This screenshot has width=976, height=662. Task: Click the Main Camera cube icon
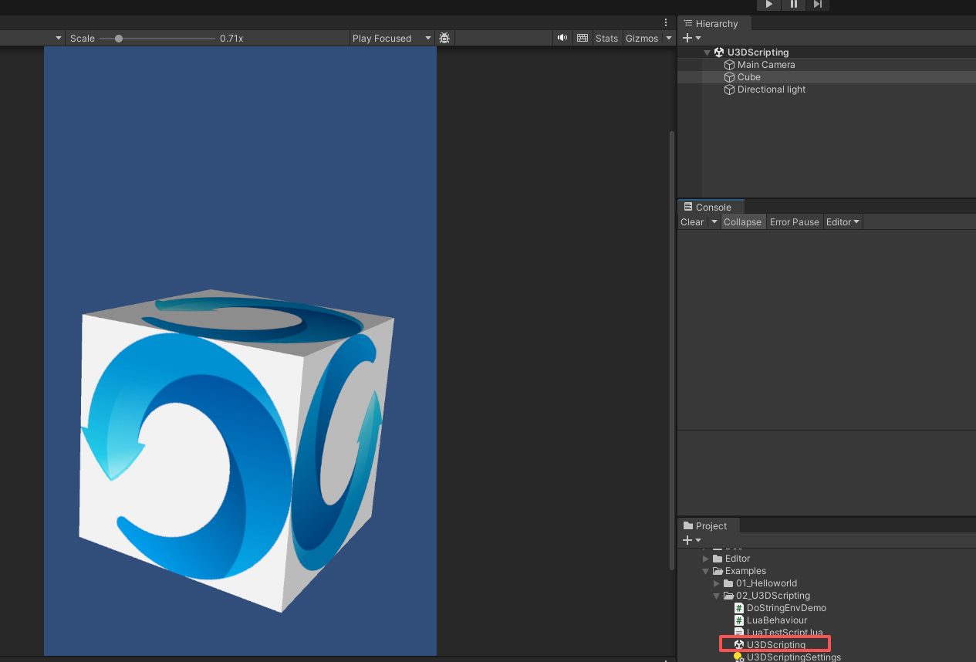[x=729, y=65]
